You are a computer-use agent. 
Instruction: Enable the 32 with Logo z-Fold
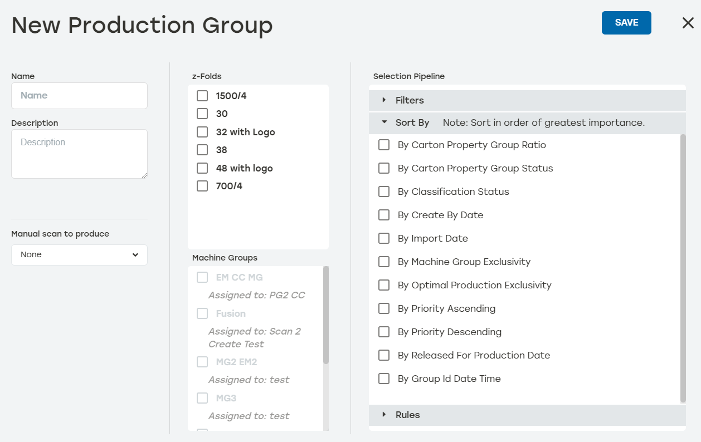point(202,132)
